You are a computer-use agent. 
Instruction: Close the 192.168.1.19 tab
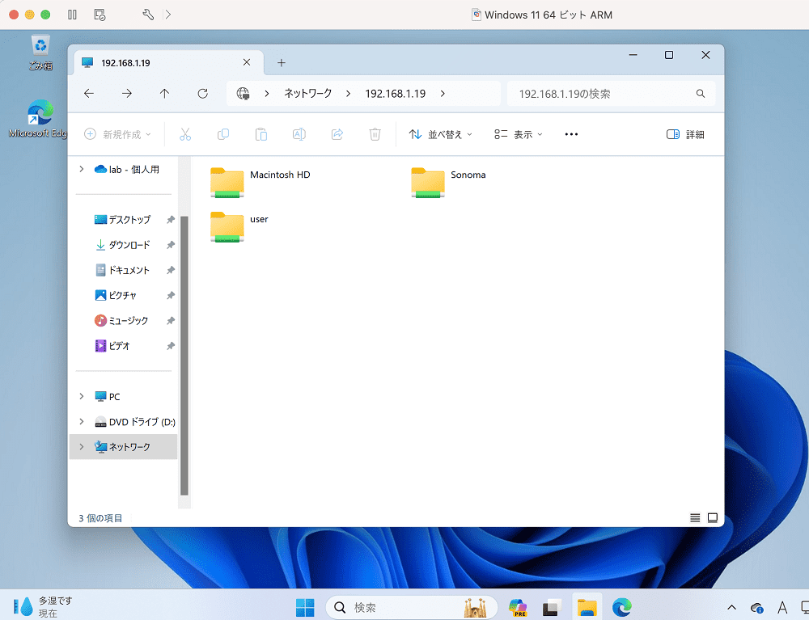[247, 62]
